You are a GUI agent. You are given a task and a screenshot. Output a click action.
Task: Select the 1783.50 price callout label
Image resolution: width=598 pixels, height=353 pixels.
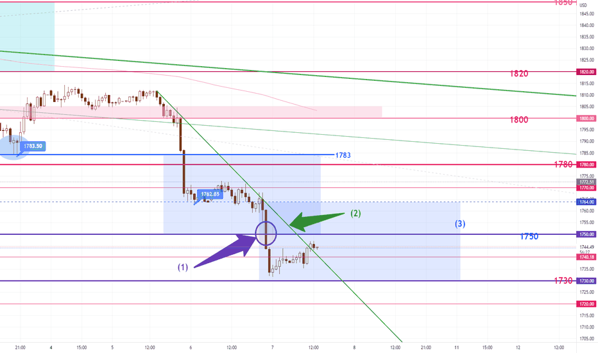point(33,146)
